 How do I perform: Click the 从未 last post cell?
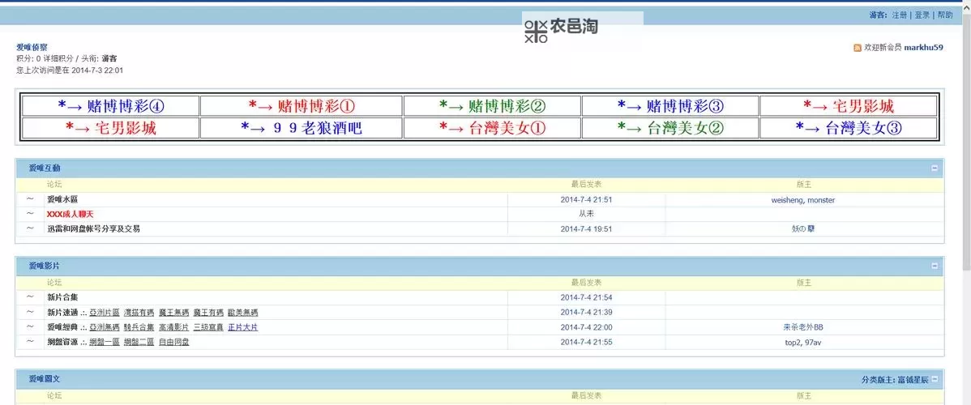pos(587,215)
